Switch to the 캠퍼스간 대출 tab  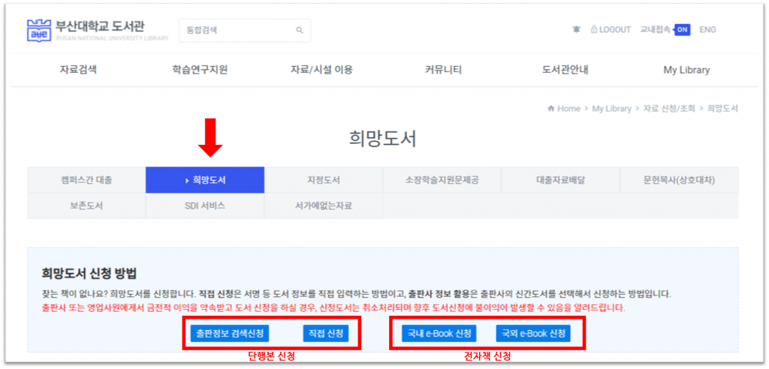click(x=86, y=180)
